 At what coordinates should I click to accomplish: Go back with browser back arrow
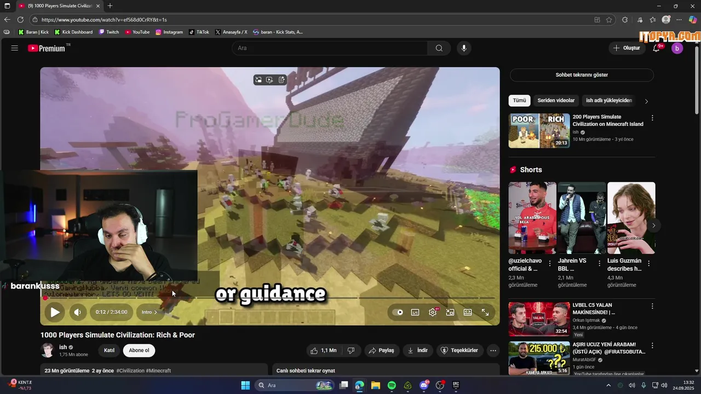[x=7, y=20]
